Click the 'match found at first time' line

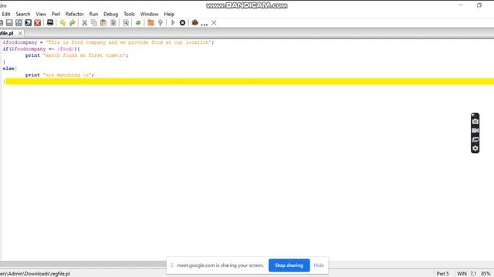[x=77, y=55]
